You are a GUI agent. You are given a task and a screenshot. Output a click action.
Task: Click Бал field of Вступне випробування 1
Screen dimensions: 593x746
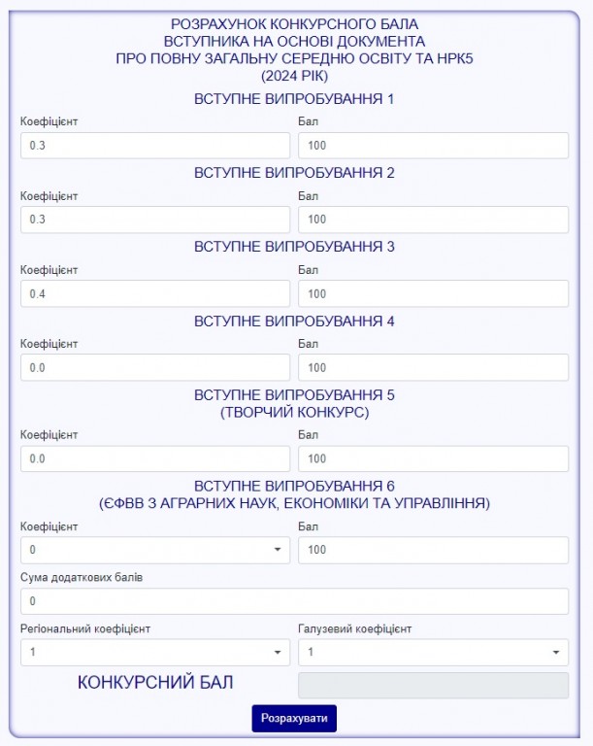pos(433,146)
